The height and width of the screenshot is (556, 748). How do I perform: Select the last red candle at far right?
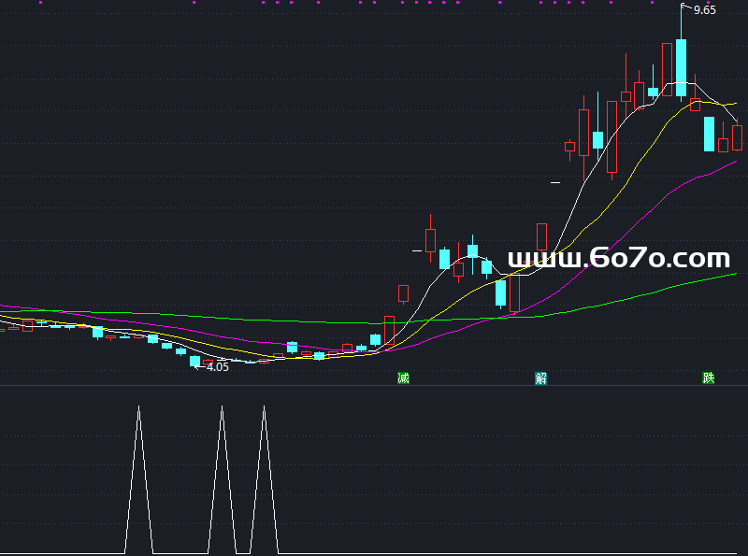737,136
